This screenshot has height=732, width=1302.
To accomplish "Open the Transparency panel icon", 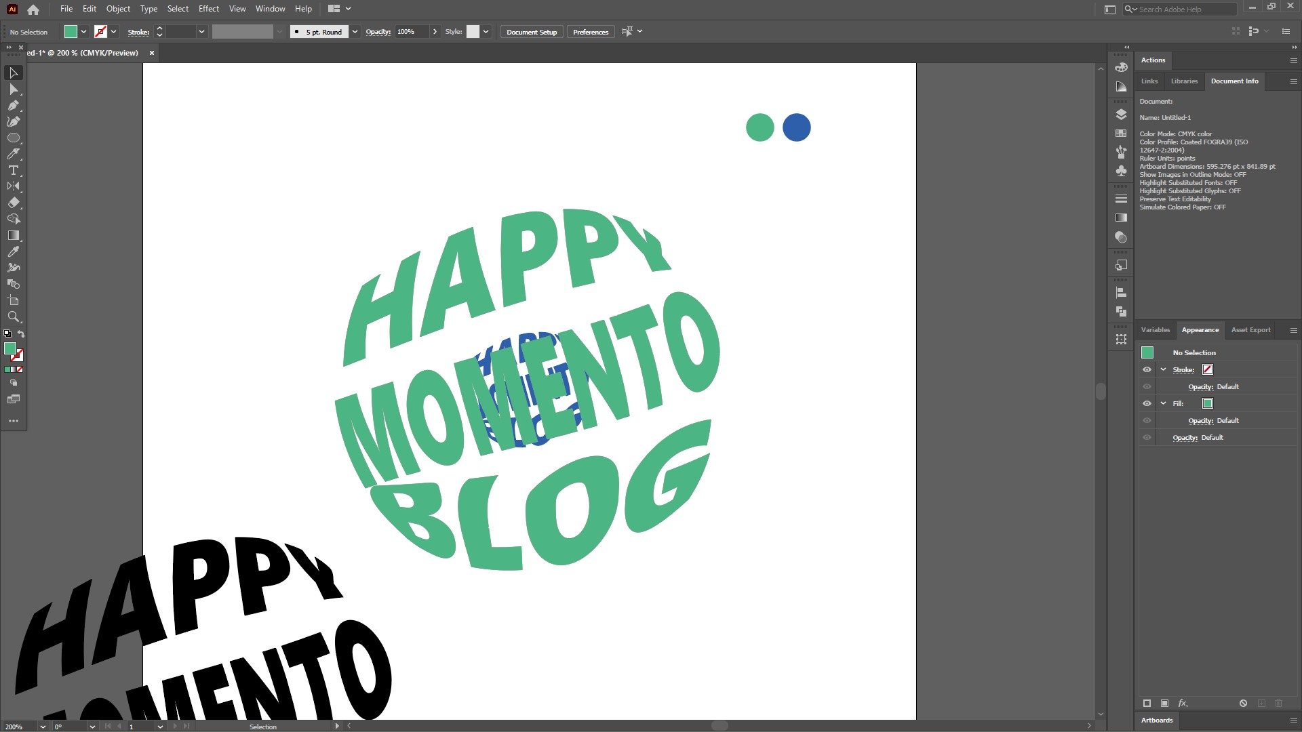I will tap(1121, 237).
